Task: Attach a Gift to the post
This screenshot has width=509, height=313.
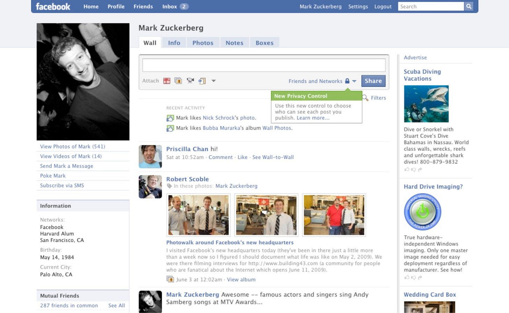Action: [x=167, y=81]
